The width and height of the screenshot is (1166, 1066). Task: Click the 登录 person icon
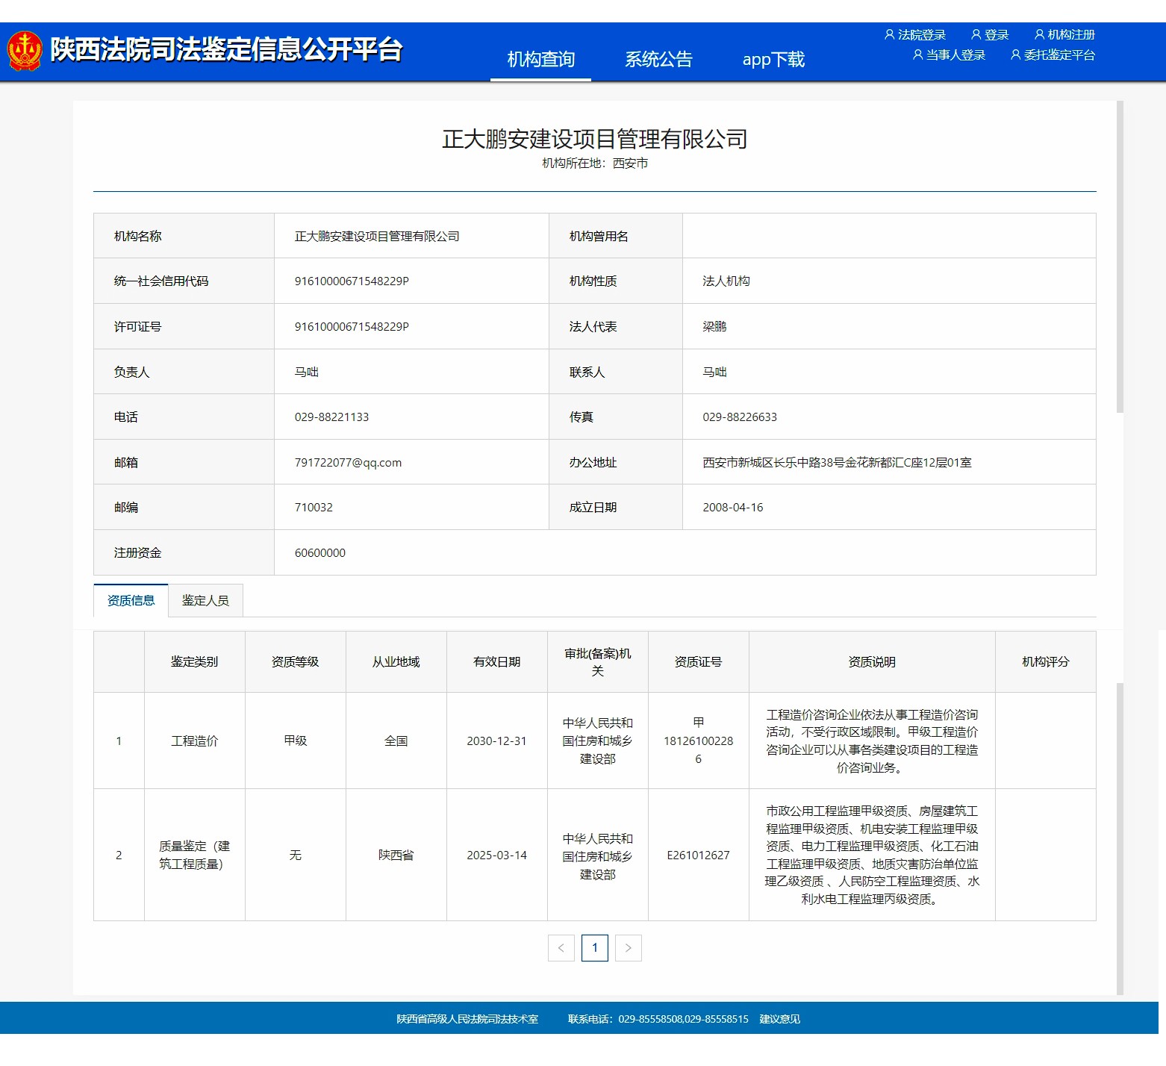coord(976,35)
